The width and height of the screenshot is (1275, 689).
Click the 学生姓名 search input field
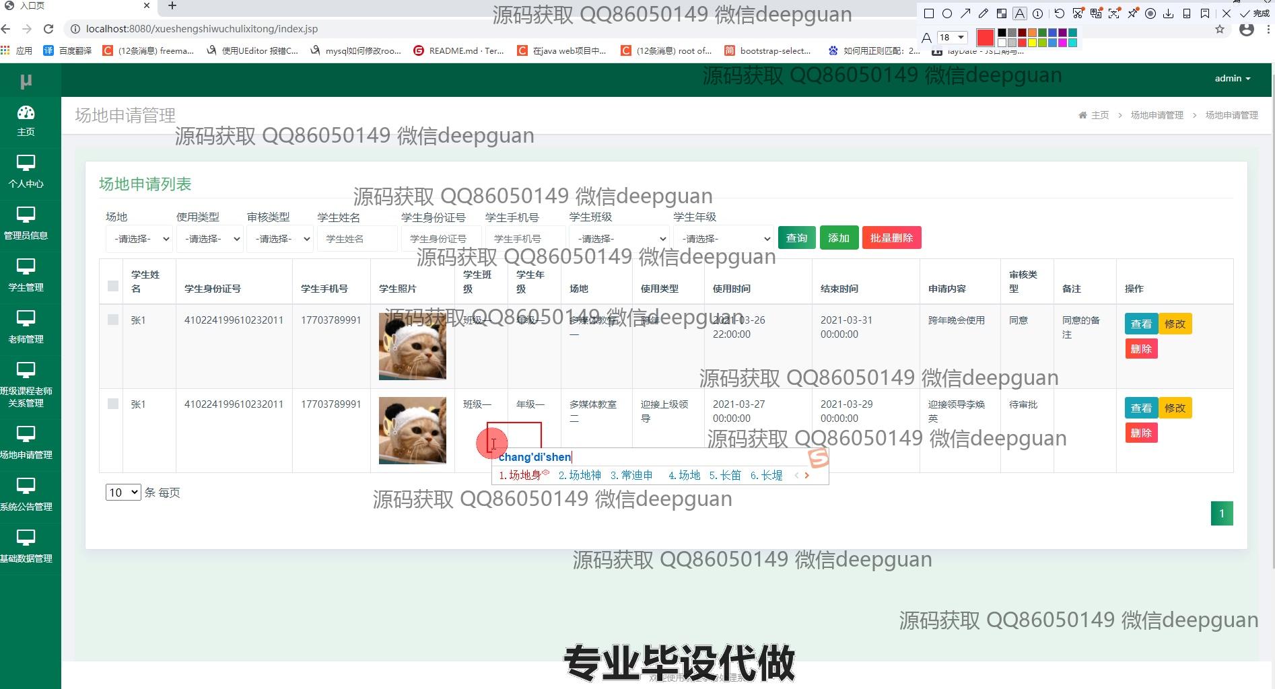pyautogui.click(x=357, y=239)
